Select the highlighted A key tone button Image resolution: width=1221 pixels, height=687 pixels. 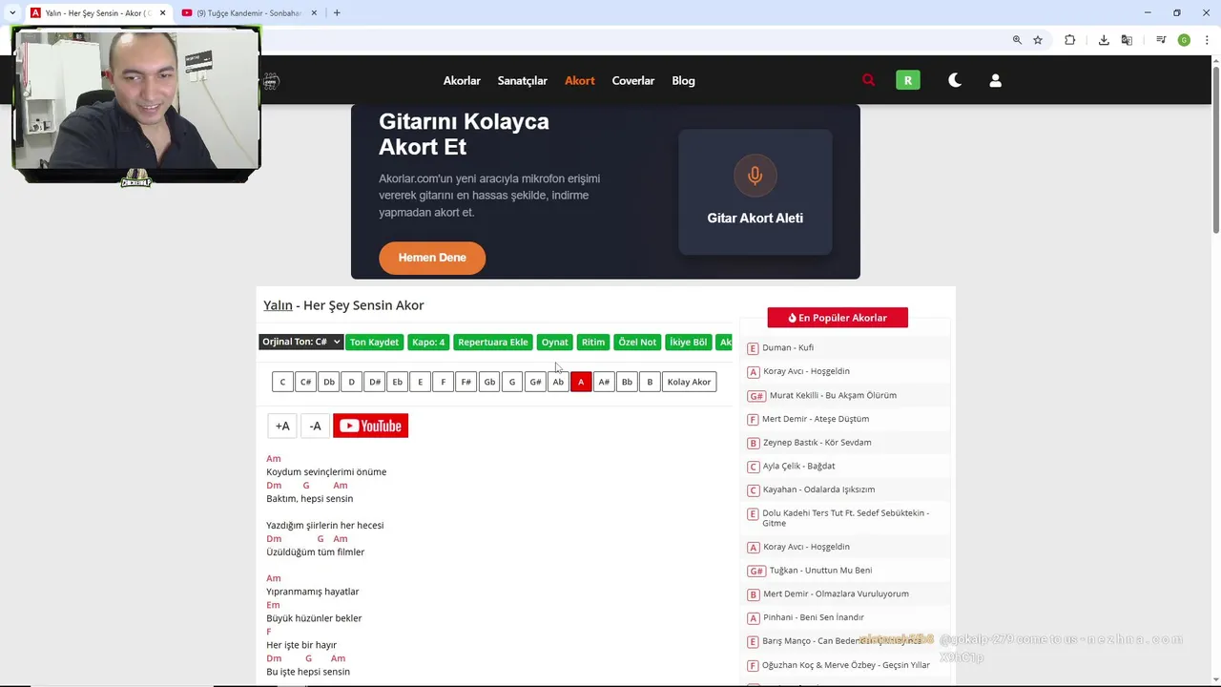click(581, 382)
